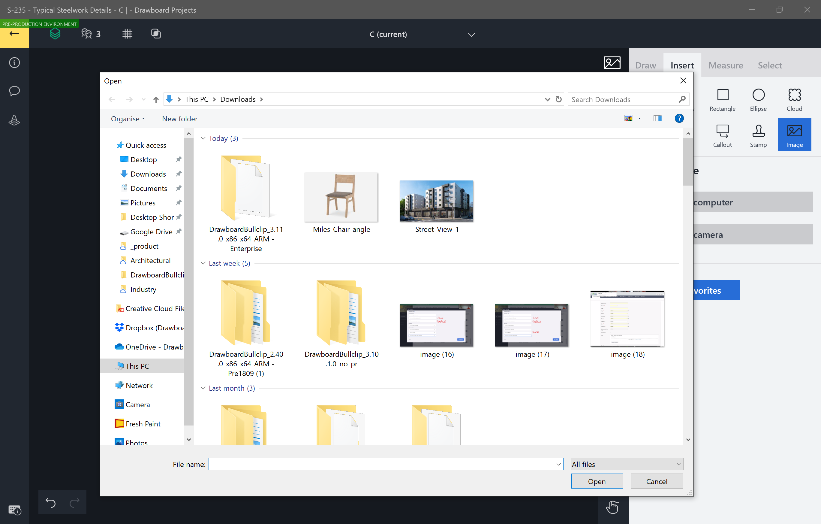Expand the Last month section
821x524 pixels.
(204, 388)
